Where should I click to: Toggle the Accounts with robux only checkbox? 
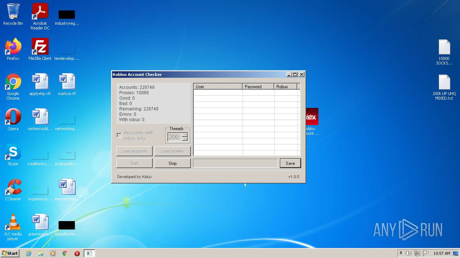pos(119,135)
